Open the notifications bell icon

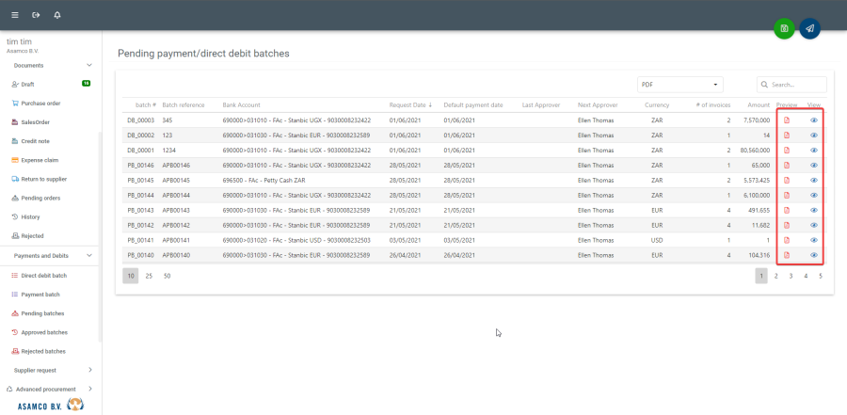[57, 15]
